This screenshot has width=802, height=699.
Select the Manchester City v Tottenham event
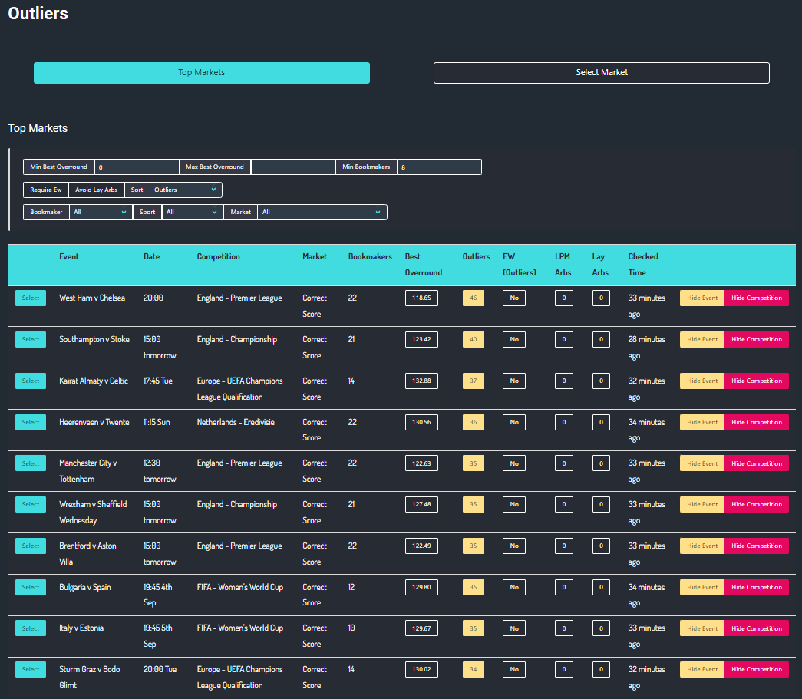(x=31, y=463)
